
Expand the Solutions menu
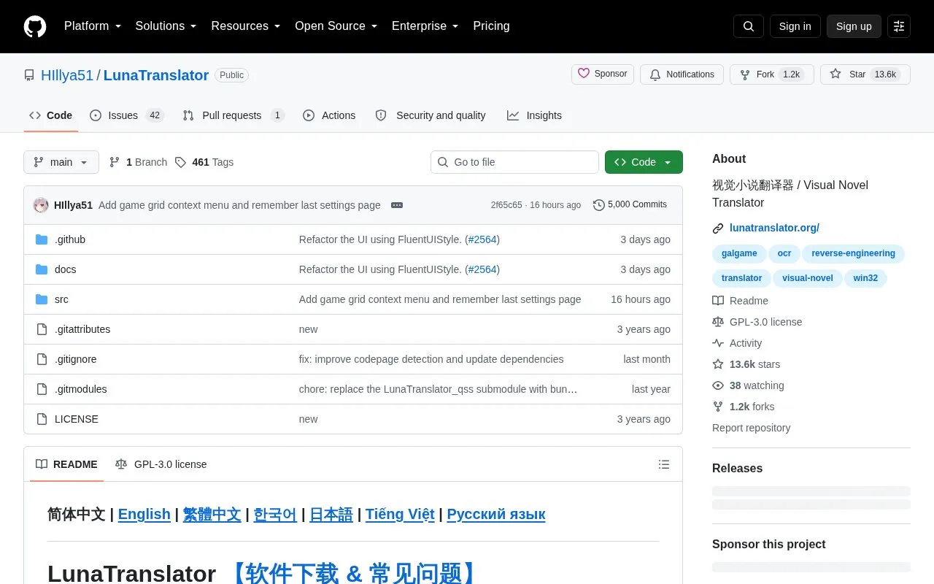166,26
